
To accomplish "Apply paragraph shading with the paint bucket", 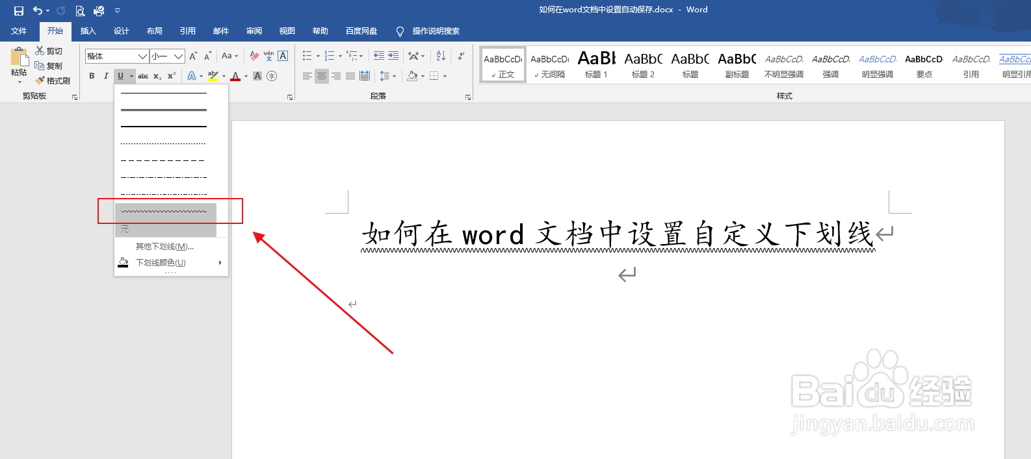I will [x=412, y=76].
